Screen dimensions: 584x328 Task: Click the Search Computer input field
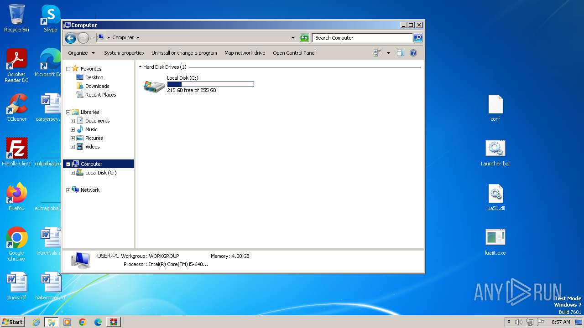coord(363,38)
